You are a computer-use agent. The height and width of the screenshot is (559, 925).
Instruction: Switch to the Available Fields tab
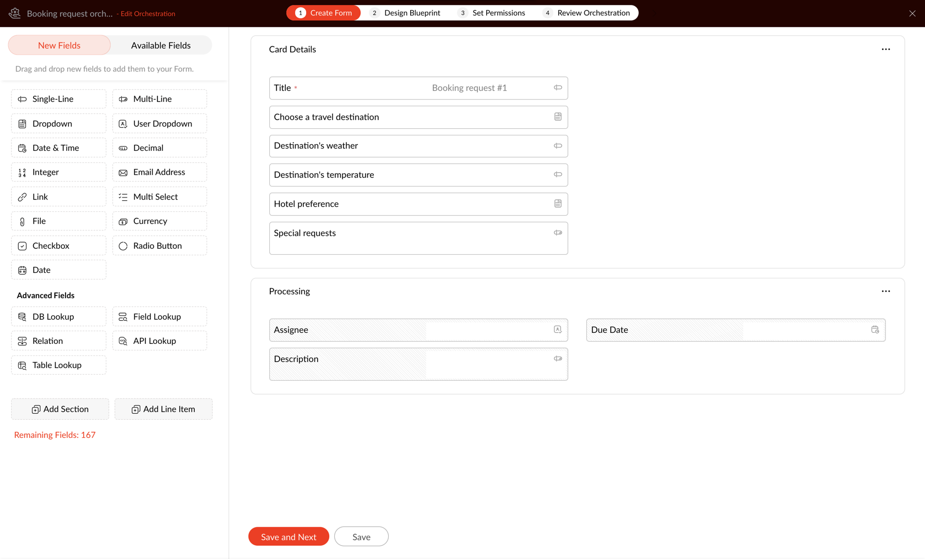tap(161, 45)
